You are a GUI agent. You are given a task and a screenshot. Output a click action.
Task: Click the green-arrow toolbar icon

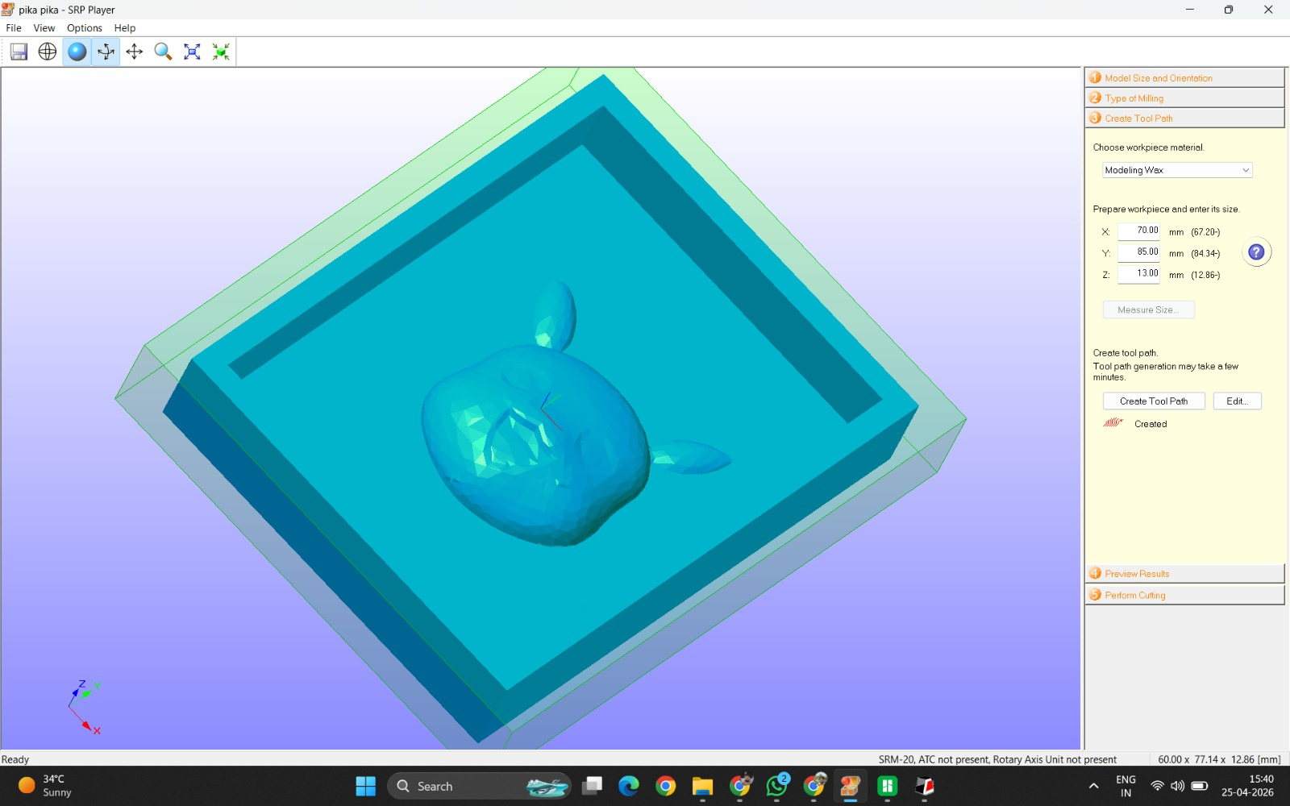pyautogui.click(x=221, y=52)
